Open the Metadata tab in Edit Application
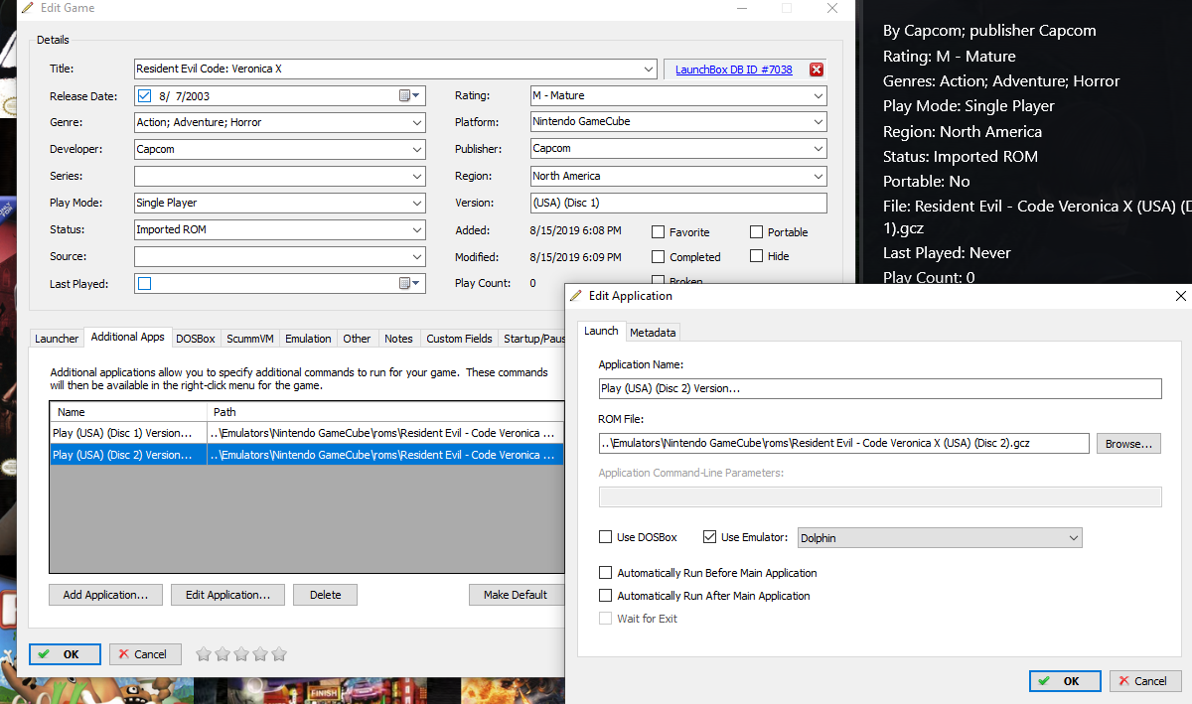 click(653, 333)
